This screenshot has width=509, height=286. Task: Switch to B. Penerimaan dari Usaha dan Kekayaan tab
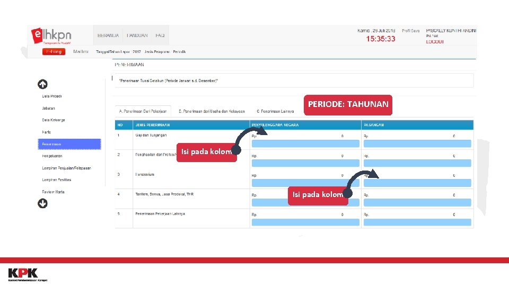212,111
